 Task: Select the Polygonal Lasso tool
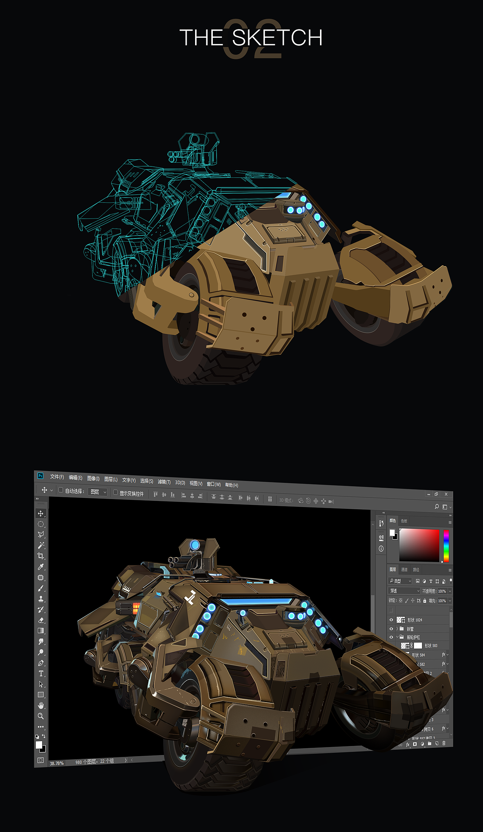pyautogui.click(x=41, y=535)
